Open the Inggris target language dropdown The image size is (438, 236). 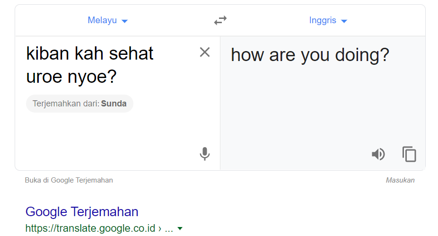pos(328,20)
